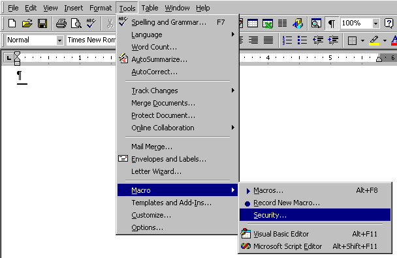397x258 pixels.
Task: Click the Justify alignment icon
Action: 268,40
